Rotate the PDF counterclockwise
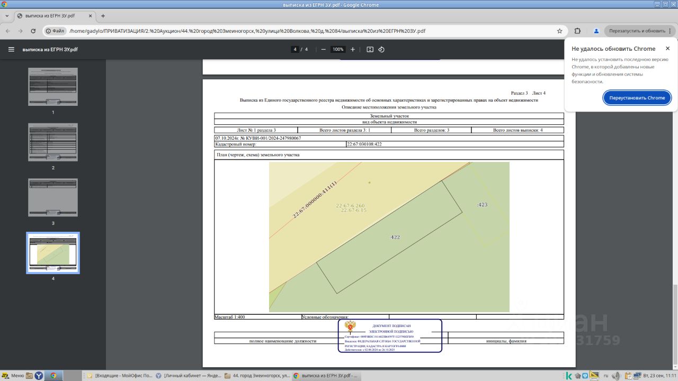The image size is (678, 381). [381, 49]
